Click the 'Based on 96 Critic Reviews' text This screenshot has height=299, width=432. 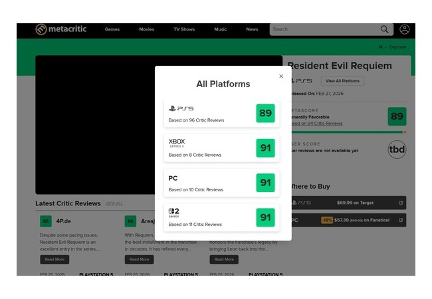pos(196,120)
